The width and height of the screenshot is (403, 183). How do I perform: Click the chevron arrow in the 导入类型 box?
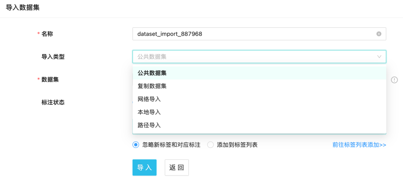[x=379, y=57]
